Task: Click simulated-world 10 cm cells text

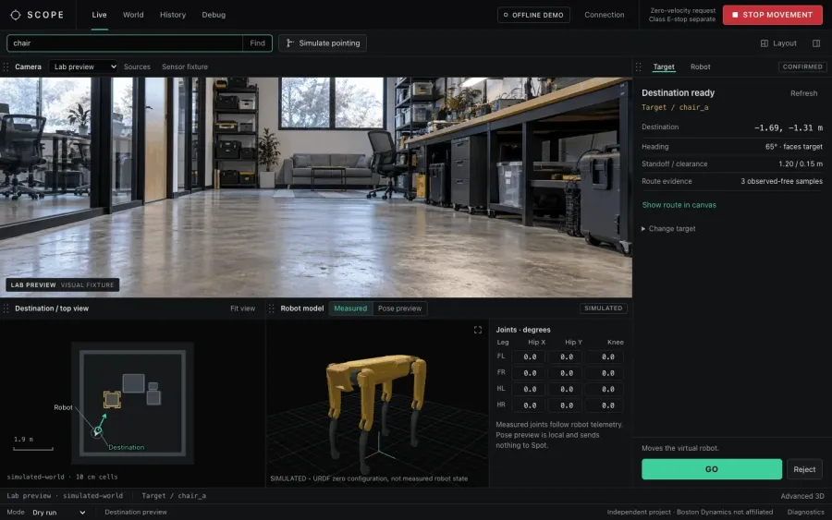Action: coord(62,478)
